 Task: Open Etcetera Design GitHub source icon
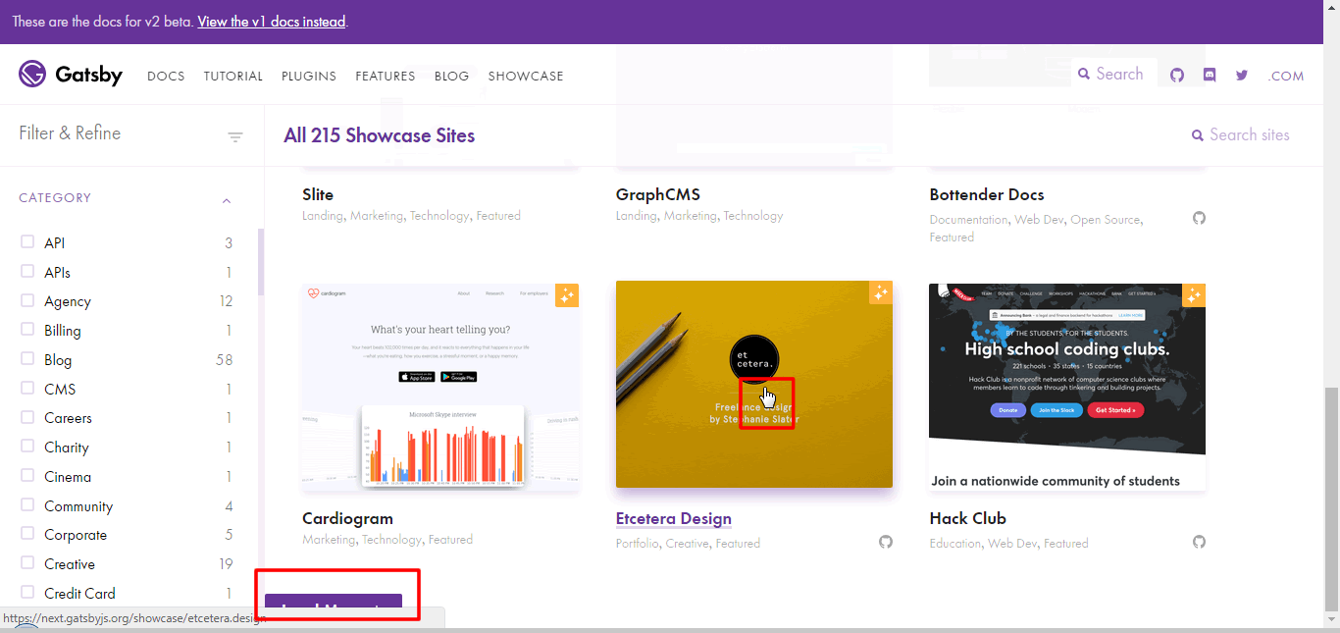(x=886, y=542)
